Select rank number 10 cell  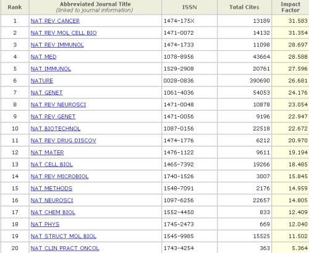(x=15, y=129)
